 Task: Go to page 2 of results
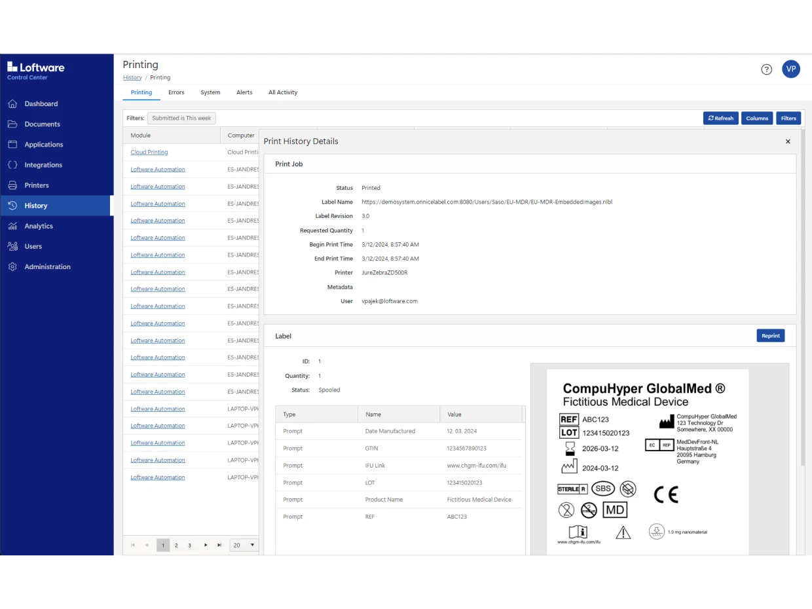point(176,545)
